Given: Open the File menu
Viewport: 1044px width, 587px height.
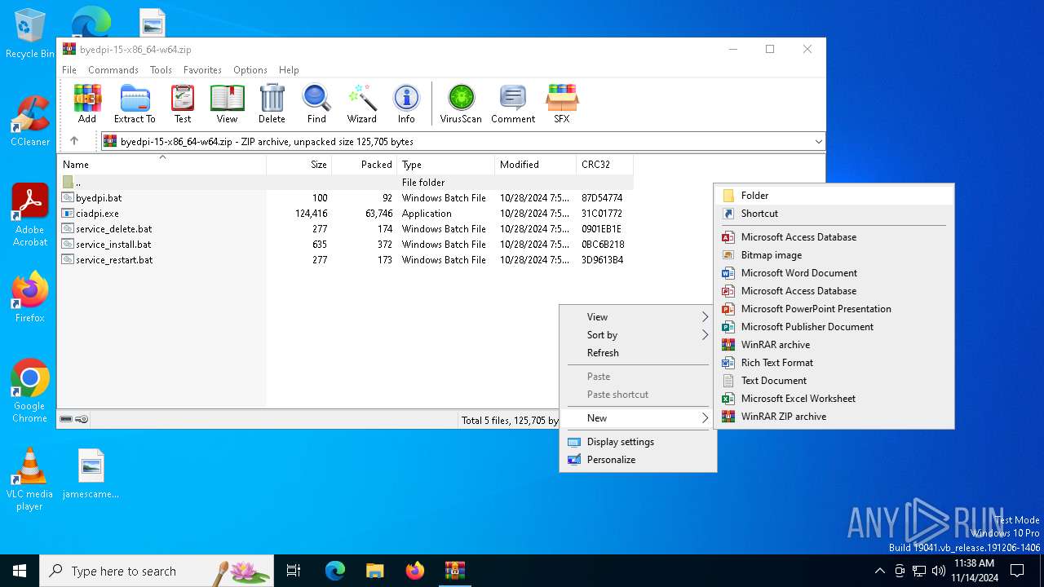Looking at the screenshot, I should point(69,70).
